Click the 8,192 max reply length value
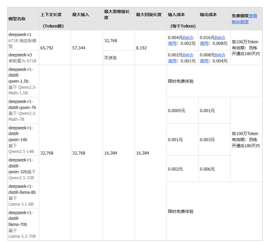Screen dimensions: 264x242 point(141,48)
